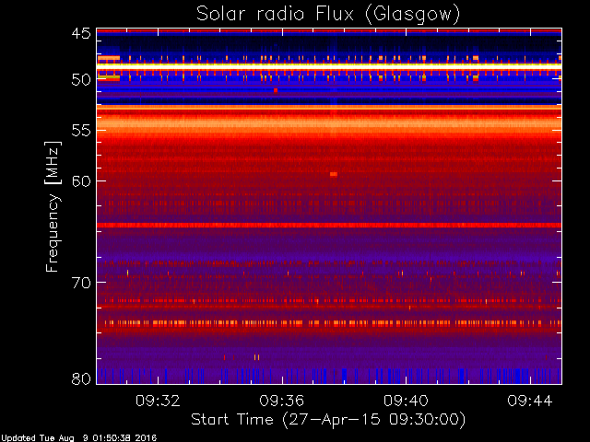Viewport: 590px width, 442px height.
Task: Click the 09:36 time tick label
Action: (282, 401)
